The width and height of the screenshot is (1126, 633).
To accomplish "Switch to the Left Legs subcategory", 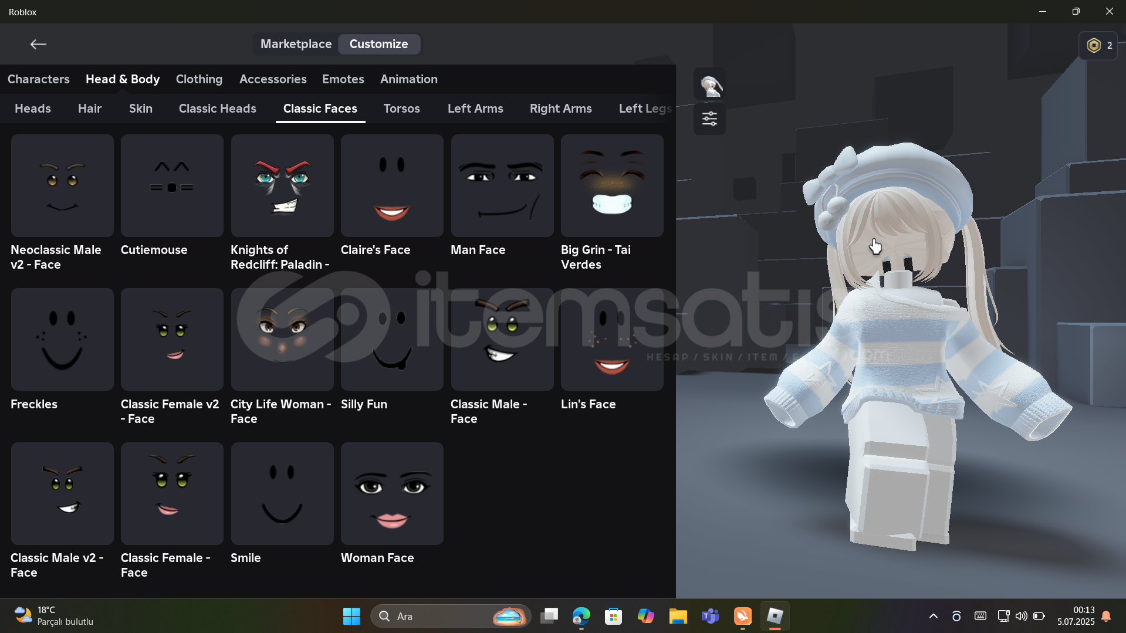I will click(x=645, y=109).
